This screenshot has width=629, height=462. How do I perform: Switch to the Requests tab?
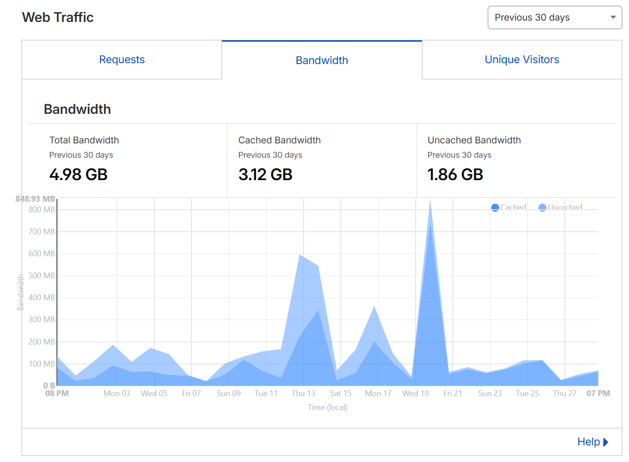(121, 59)
